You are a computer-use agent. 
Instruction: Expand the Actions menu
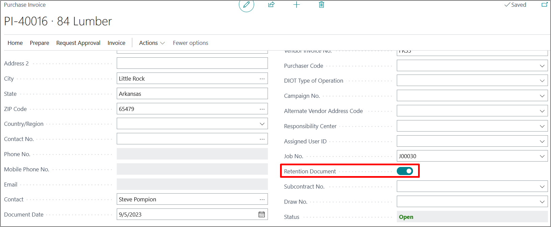tap(152, 43)
